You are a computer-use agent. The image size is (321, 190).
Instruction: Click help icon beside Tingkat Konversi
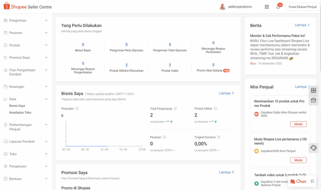point(219,137)
